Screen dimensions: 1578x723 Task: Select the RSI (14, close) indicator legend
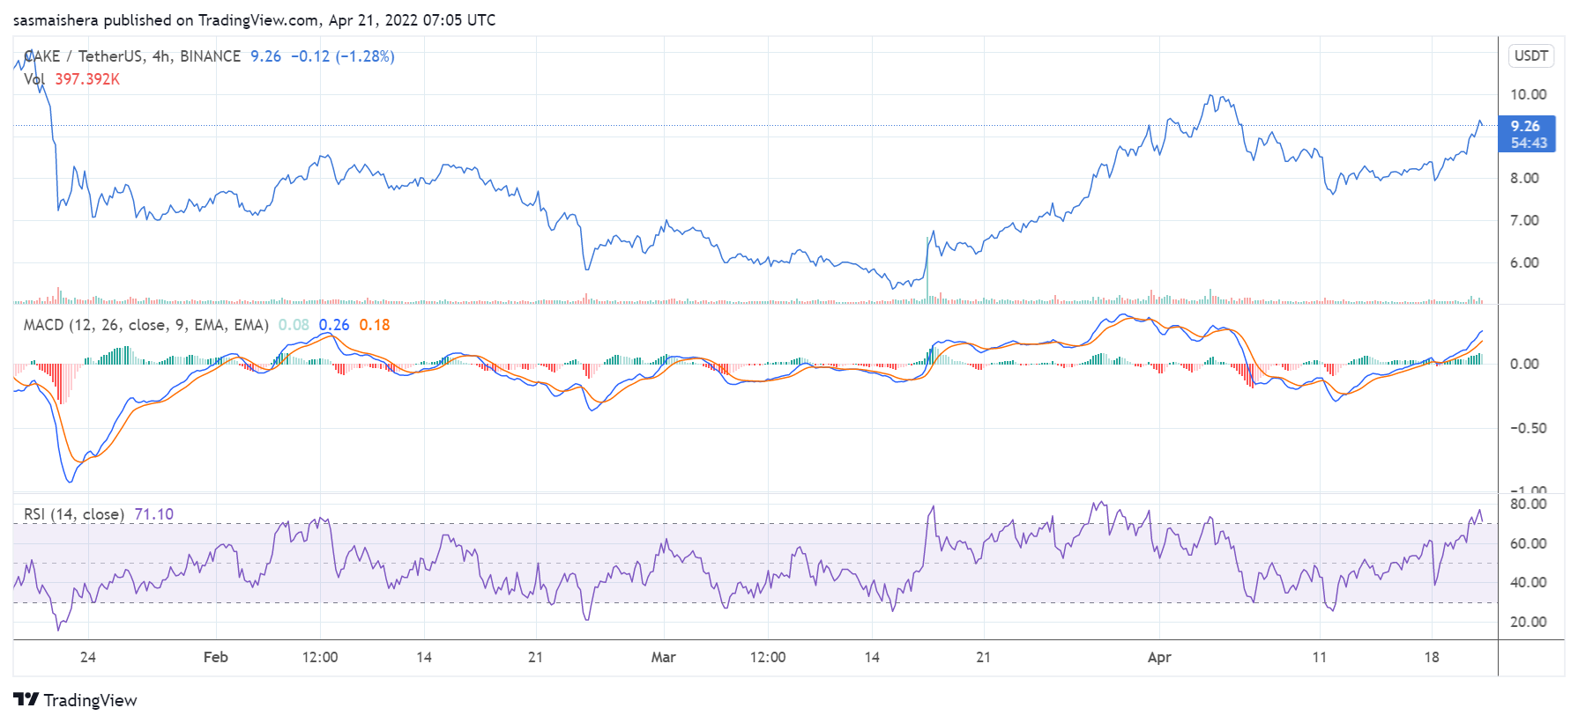coord(74,514)
